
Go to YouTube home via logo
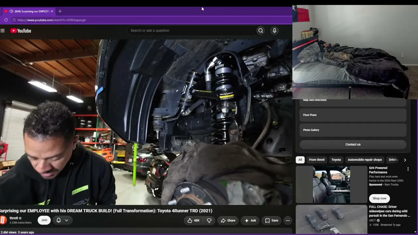tap(21, 31)
